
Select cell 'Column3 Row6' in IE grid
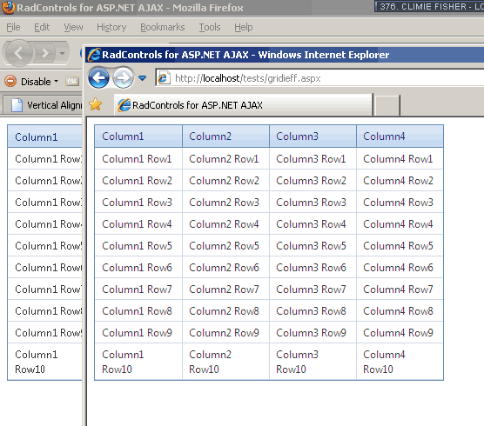coord(313,267)
